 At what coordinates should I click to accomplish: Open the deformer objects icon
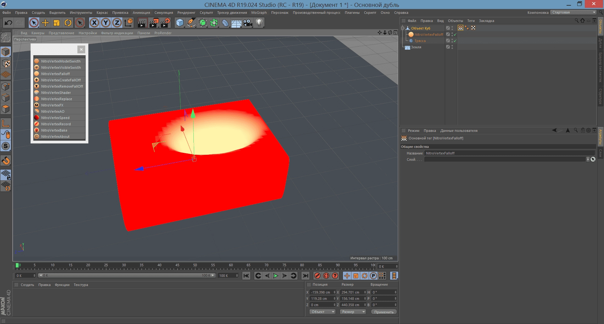coord(225,23)
